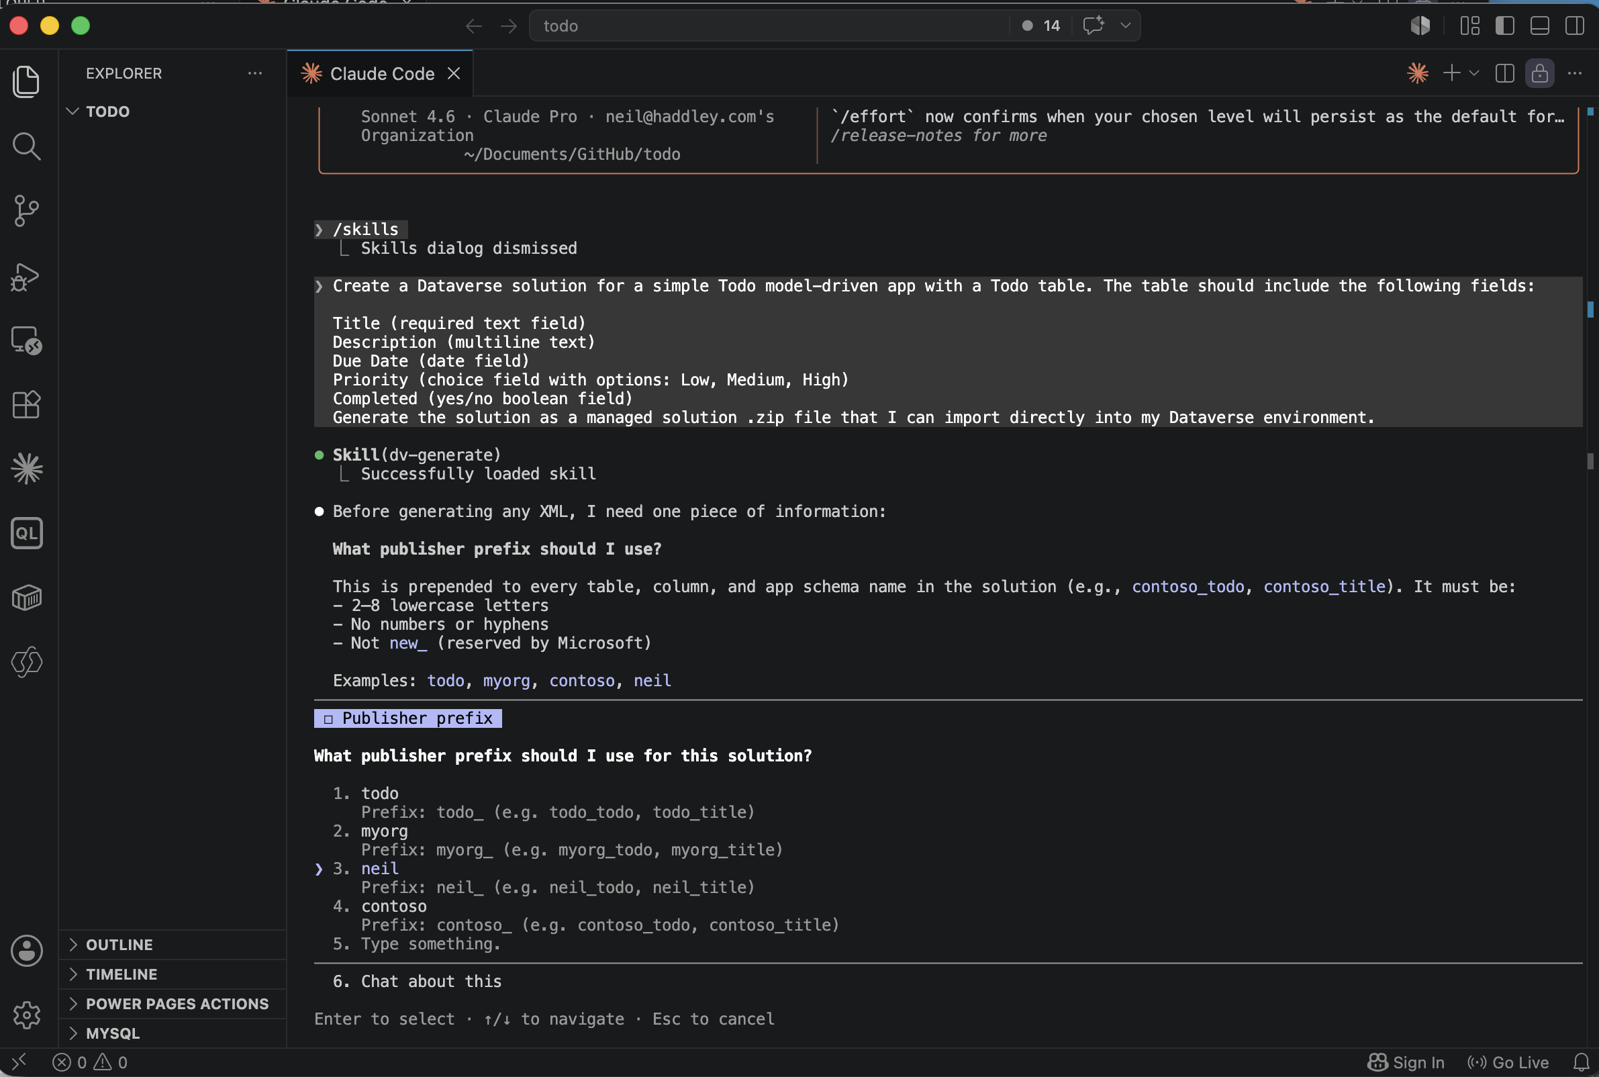Click the Claude starburst icon in editor toolbar
1599x1077 pixels.
coord(1417,73)
